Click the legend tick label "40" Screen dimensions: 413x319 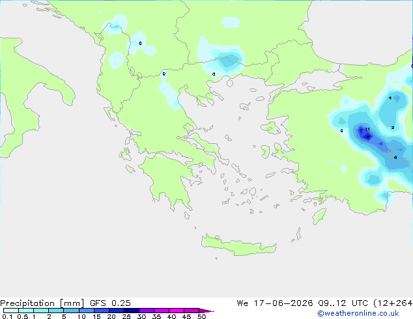[x=171, y=316]
